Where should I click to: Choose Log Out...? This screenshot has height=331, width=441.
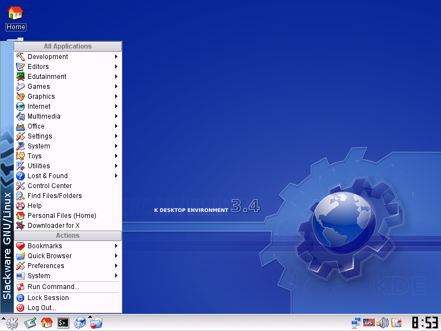[68, 308]
